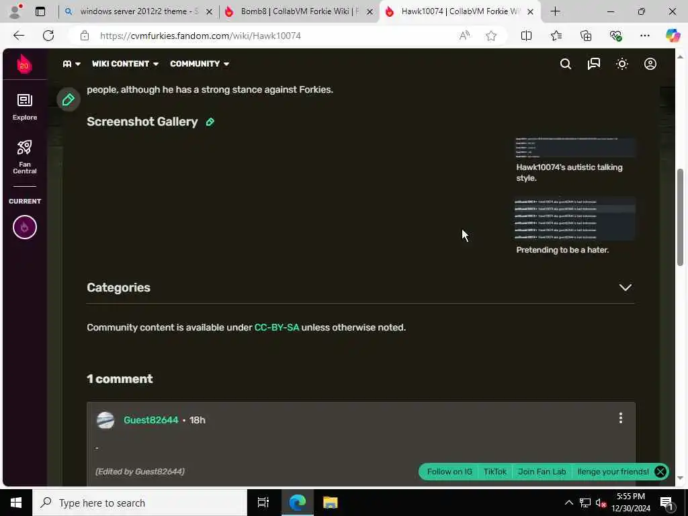The image size is (688, 516).
Task: Expand the Categories section chevron
Action: click(625, 288)
